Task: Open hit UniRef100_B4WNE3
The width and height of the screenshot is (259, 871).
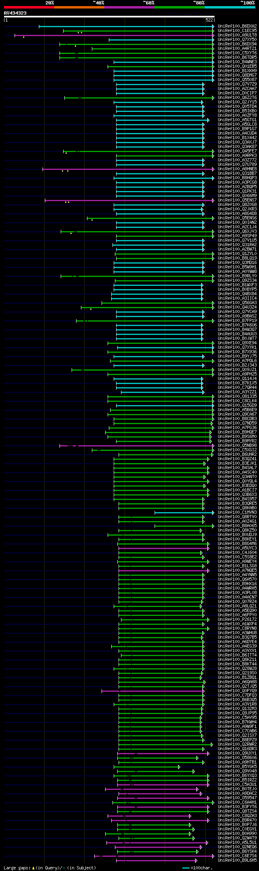Action: (237, 62)
